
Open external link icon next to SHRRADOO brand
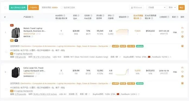(x=36, y=76)
